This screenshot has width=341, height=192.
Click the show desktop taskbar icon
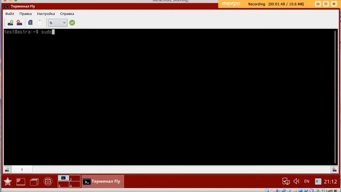coord(21,181)
